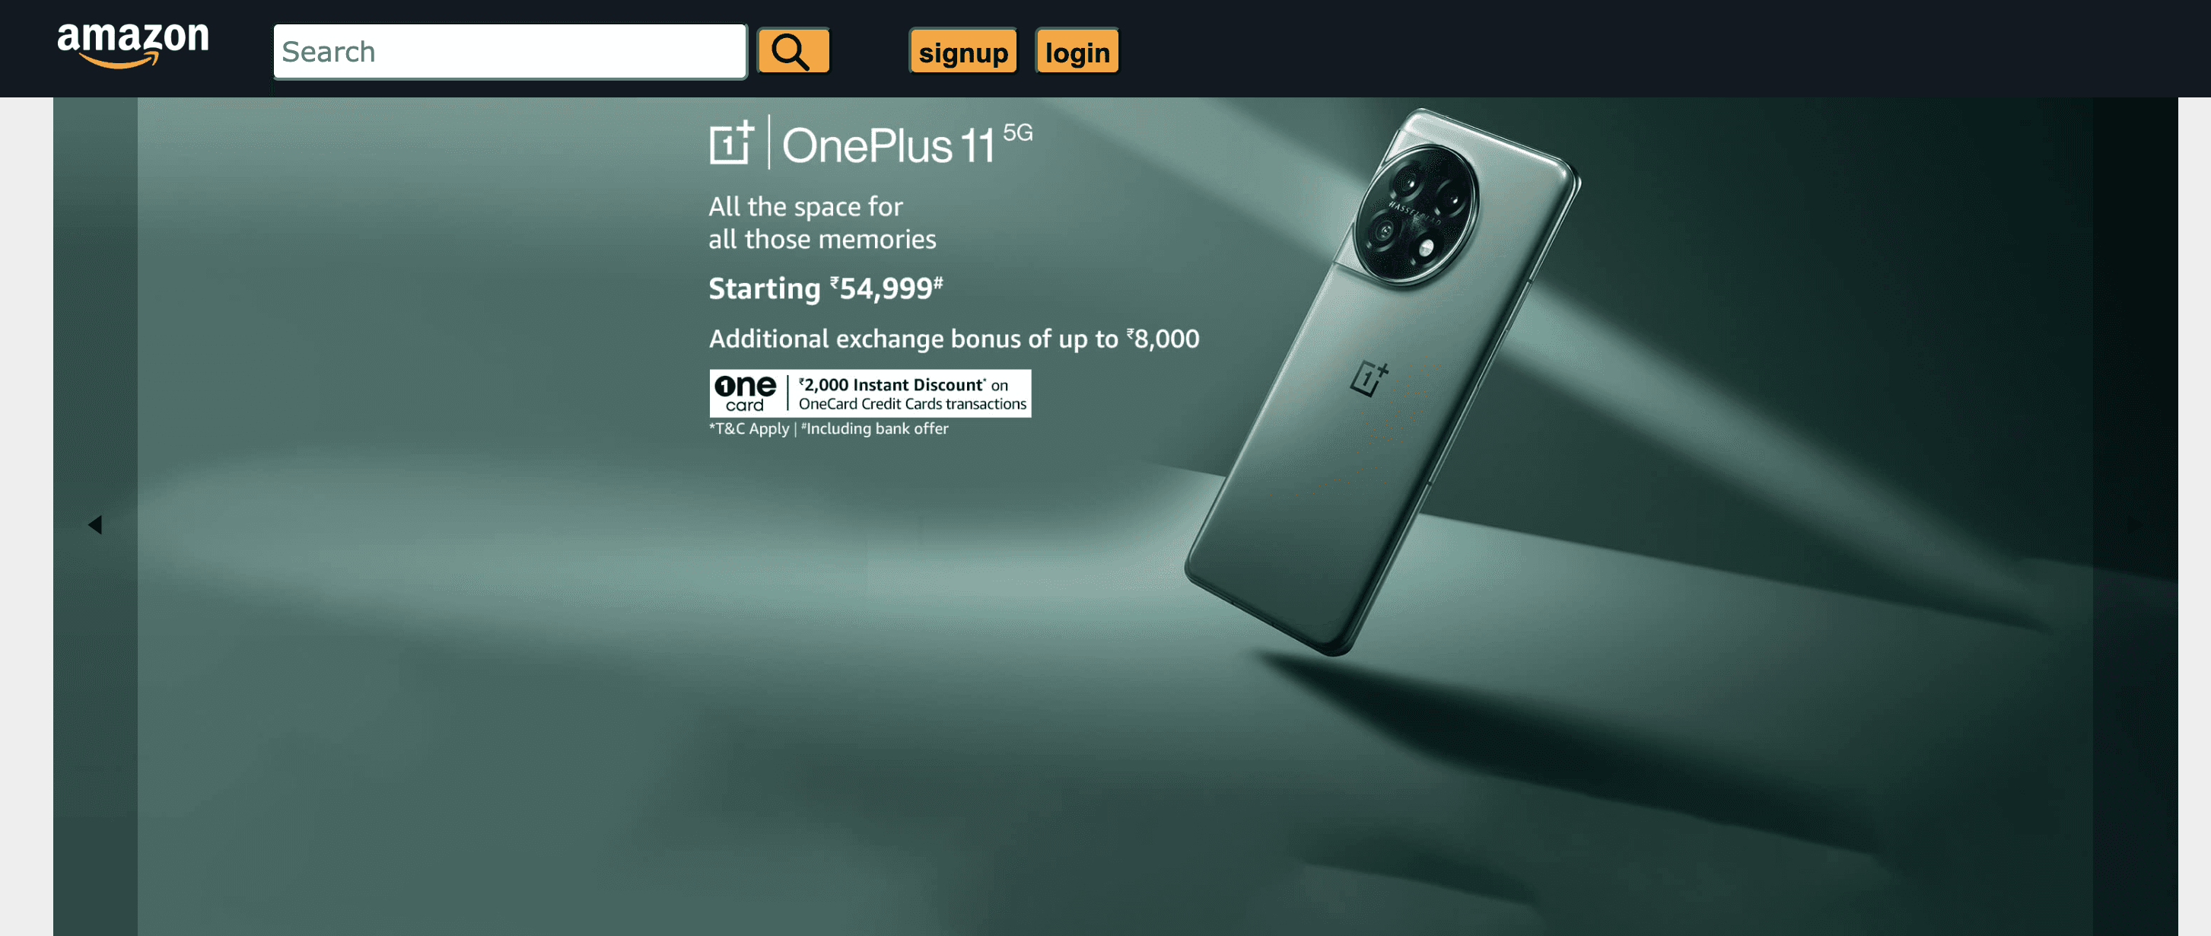This screenshot has width=2211, height=936.
Task: Click the magnifying glass search button
Action: pyautogui.click(x=792, y=52)
